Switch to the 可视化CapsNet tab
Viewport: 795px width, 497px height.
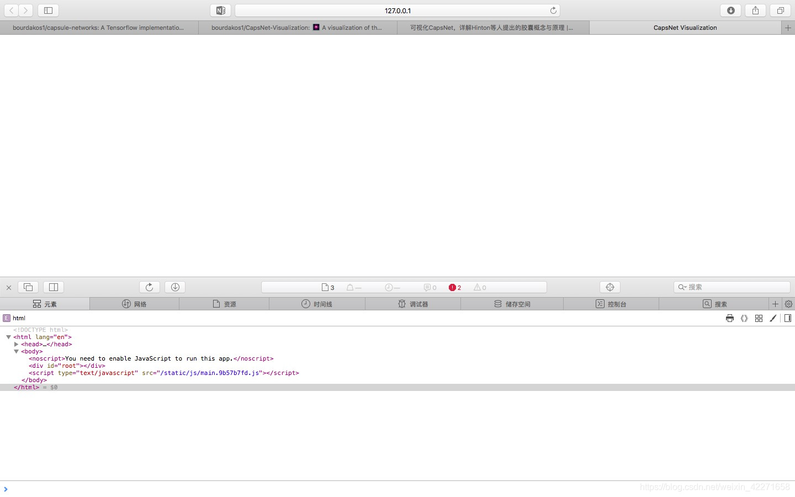493,28
